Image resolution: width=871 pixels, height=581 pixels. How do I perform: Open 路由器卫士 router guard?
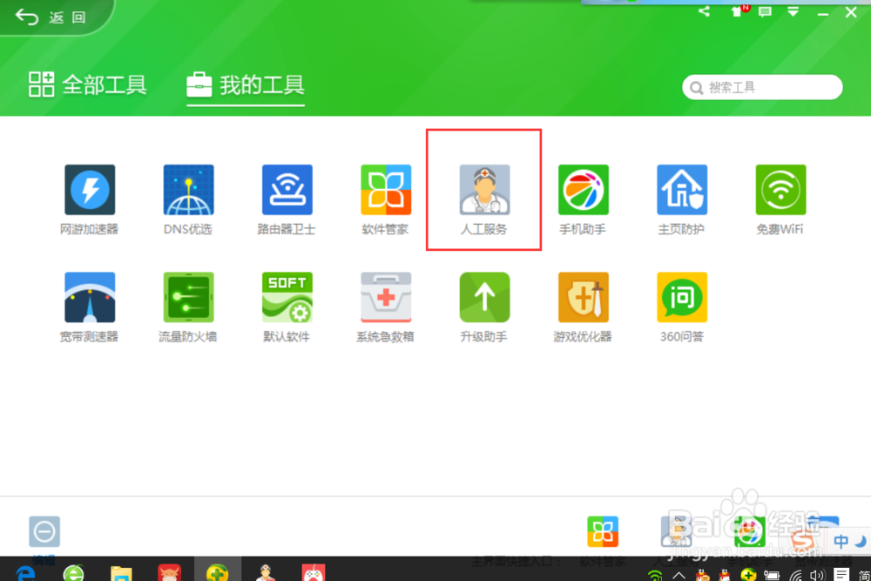287,190
